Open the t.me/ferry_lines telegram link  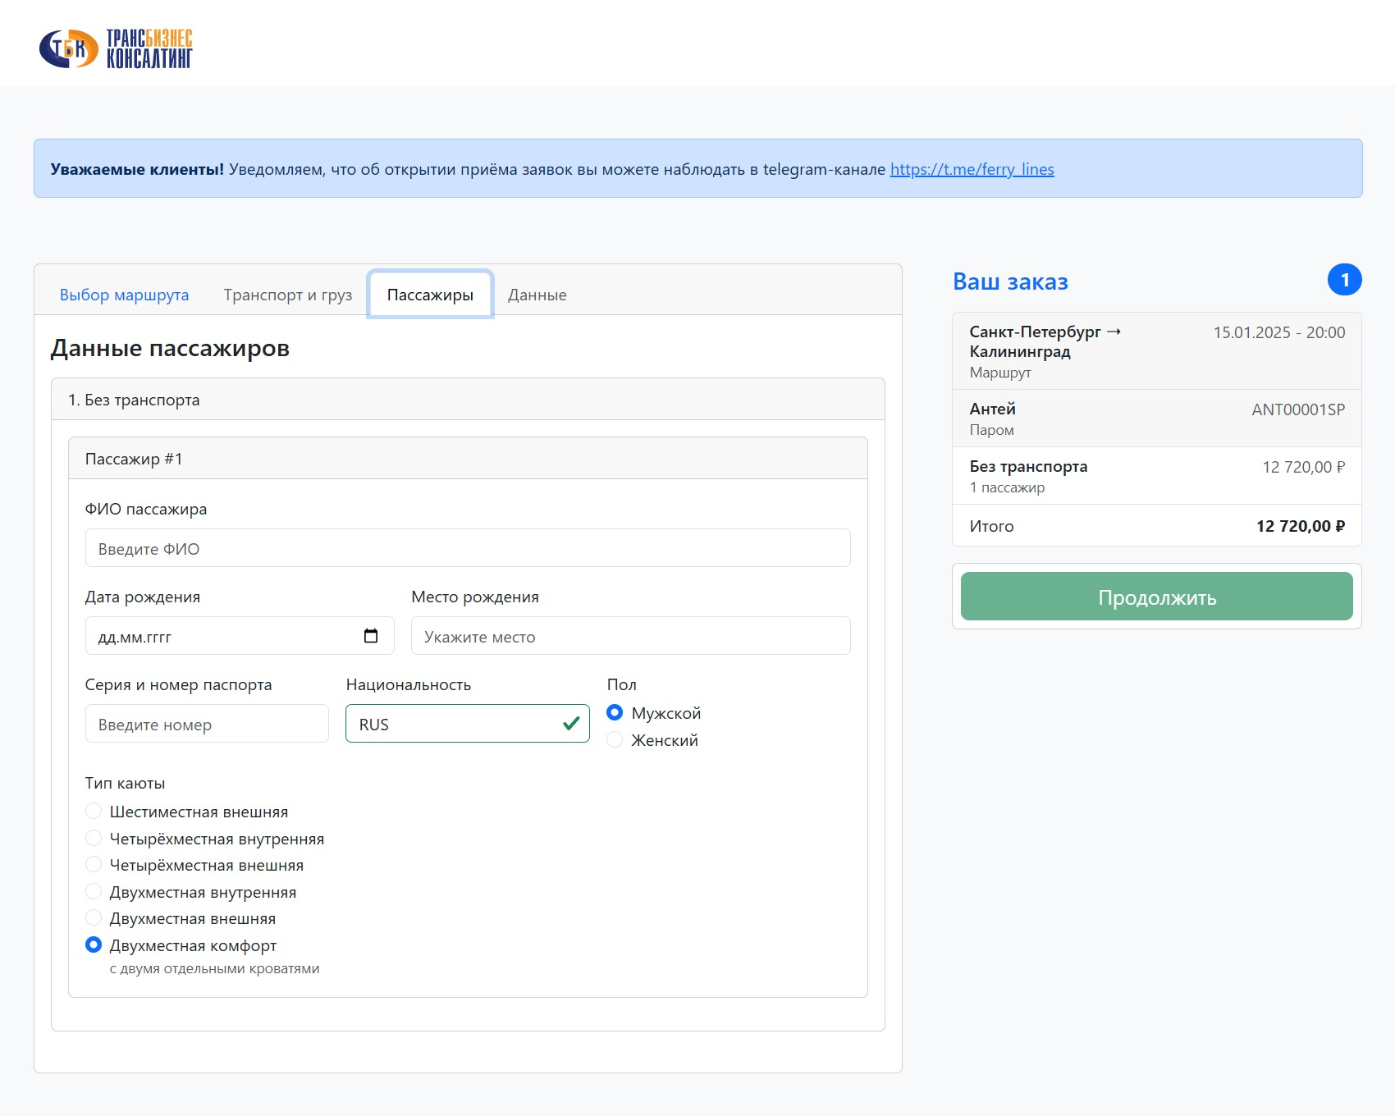[x=972, y=169]
